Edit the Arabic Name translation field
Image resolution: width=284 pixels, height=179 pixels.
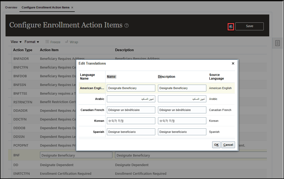pos(131,99)
